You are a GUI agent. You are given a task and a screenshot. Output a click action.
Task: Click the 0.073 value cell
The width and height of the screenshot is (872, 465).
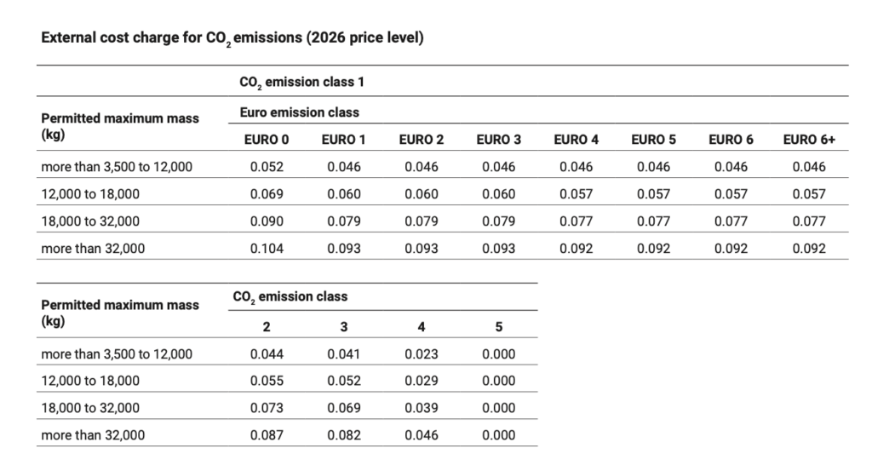[267, 408]
